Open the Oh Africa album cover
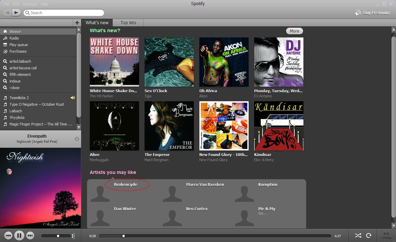Image resolution: width=396 pixels, height=242 pixels. tap(224, 62)
